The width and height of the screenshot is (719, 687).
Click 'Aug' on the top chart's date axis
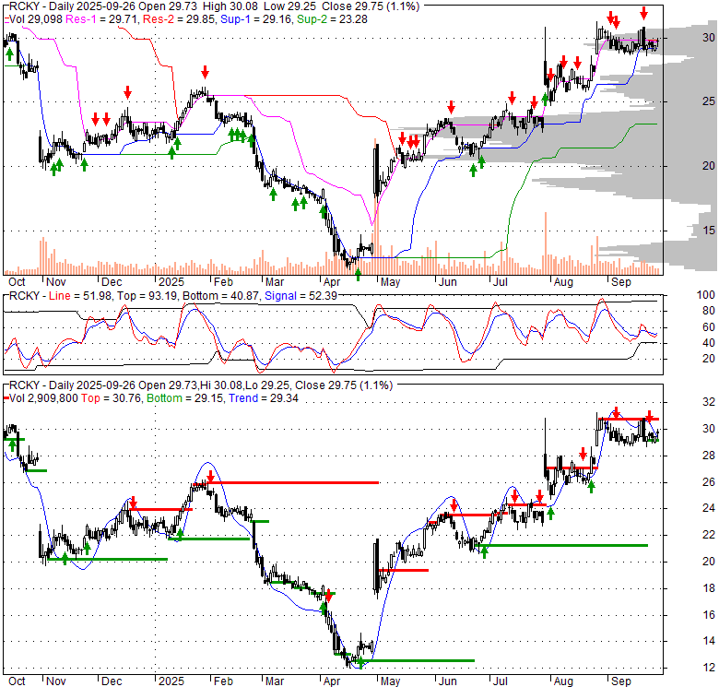[563, 282]
